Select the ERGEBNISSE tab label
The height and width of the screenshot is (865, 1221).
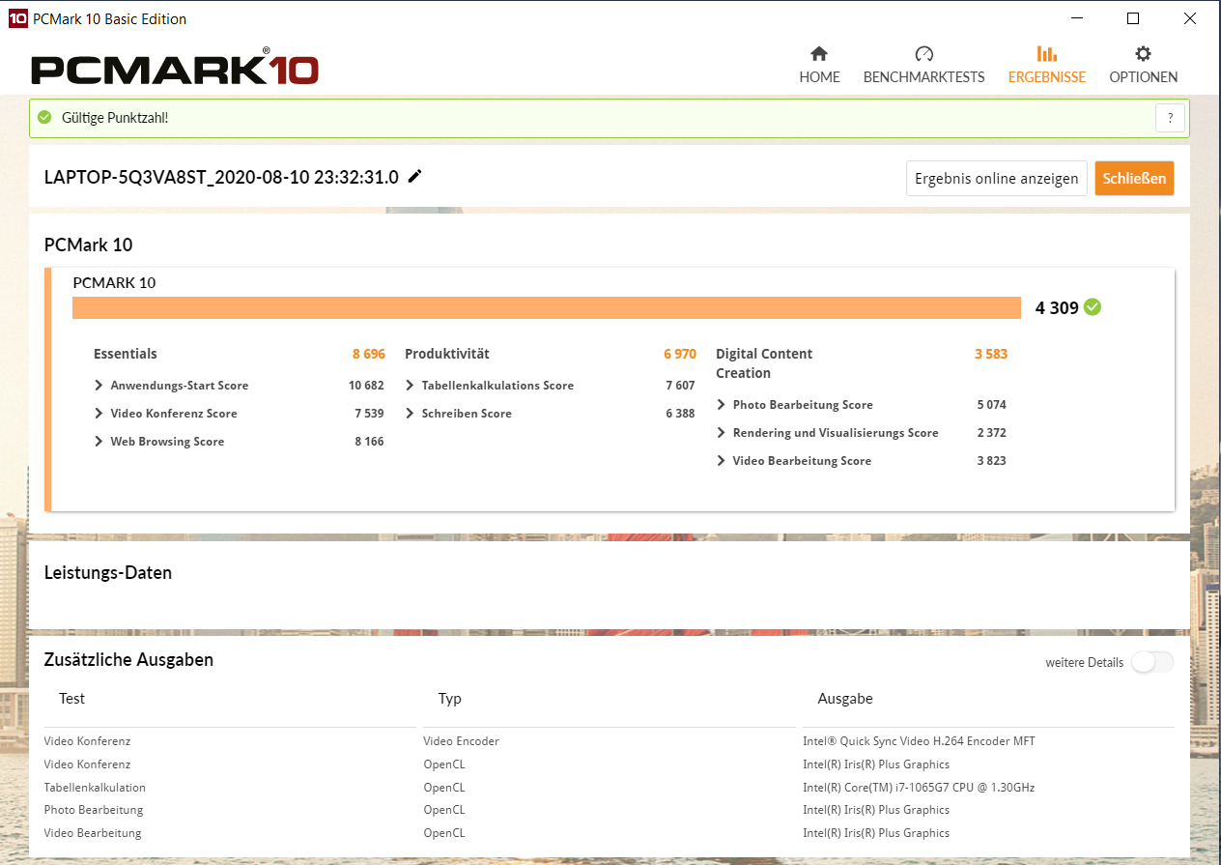tap(1046, 77)
